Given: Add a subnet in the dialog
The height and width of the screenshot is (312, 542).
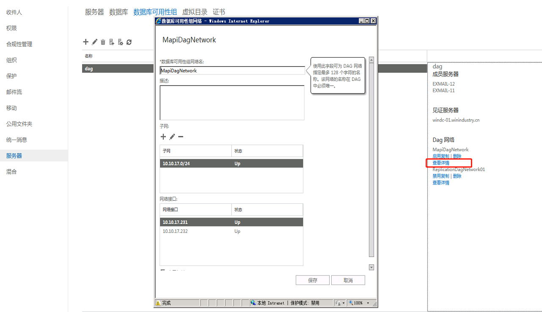Looking at the screenshot, I should point(163,137).
